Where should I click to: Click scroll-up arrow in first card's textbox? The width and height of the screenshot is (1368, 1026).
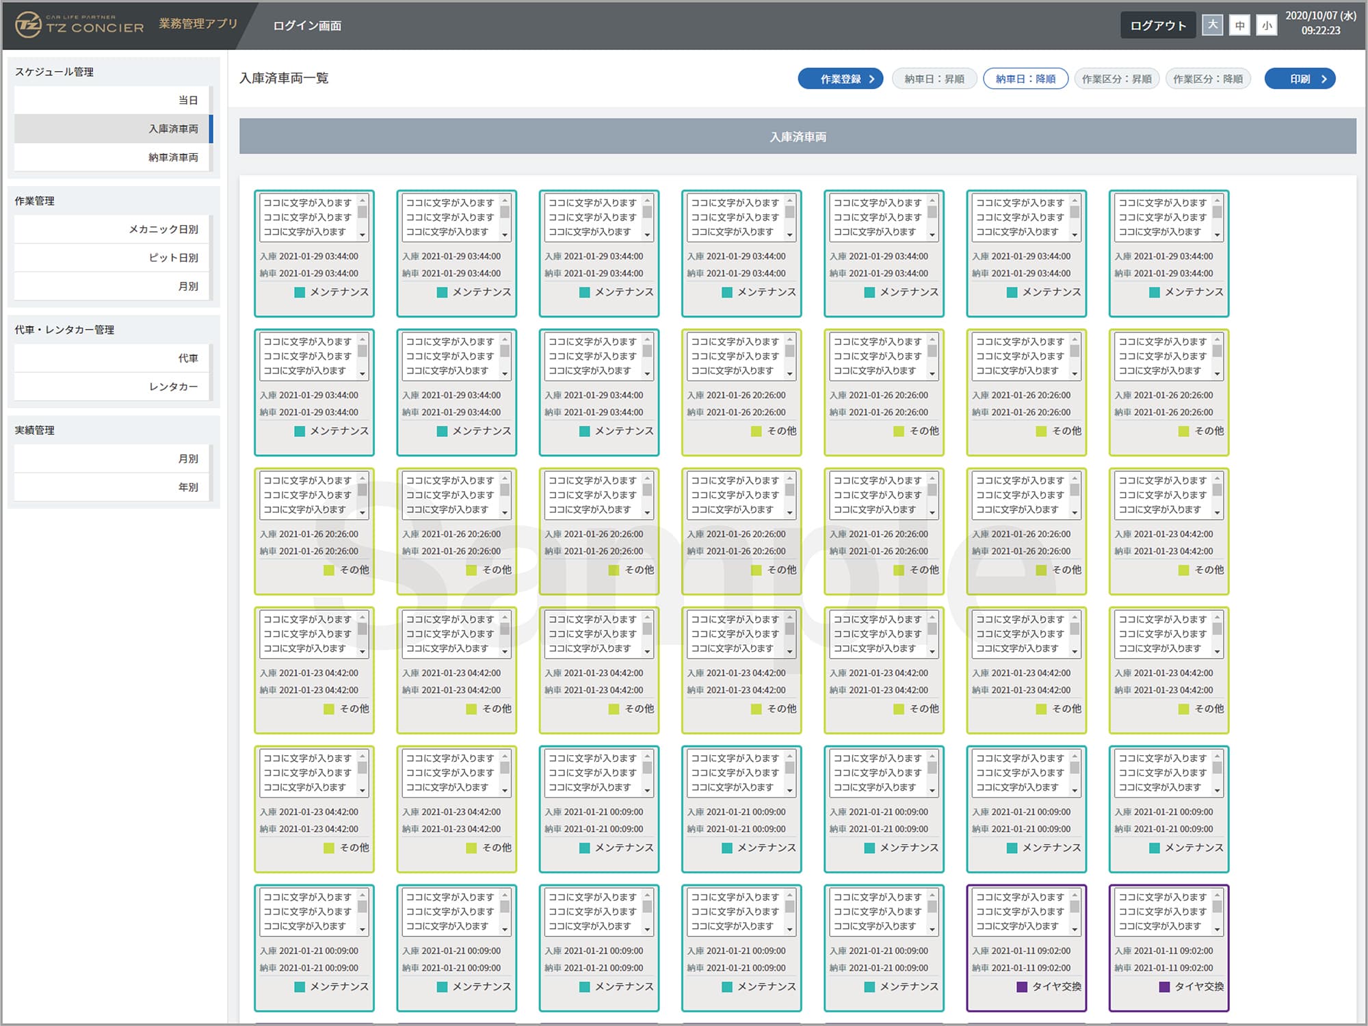point(363,200)
